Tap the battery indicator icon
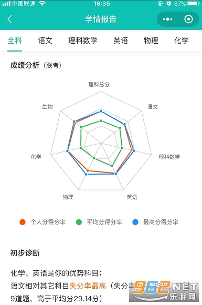 194,3
